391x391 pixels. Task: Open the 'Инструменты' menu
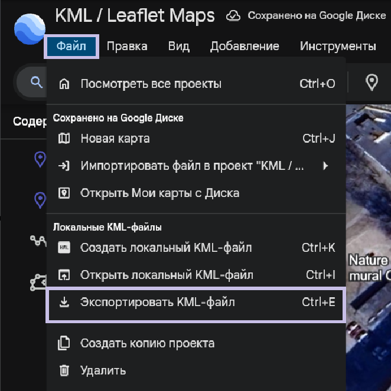(338, 46)
